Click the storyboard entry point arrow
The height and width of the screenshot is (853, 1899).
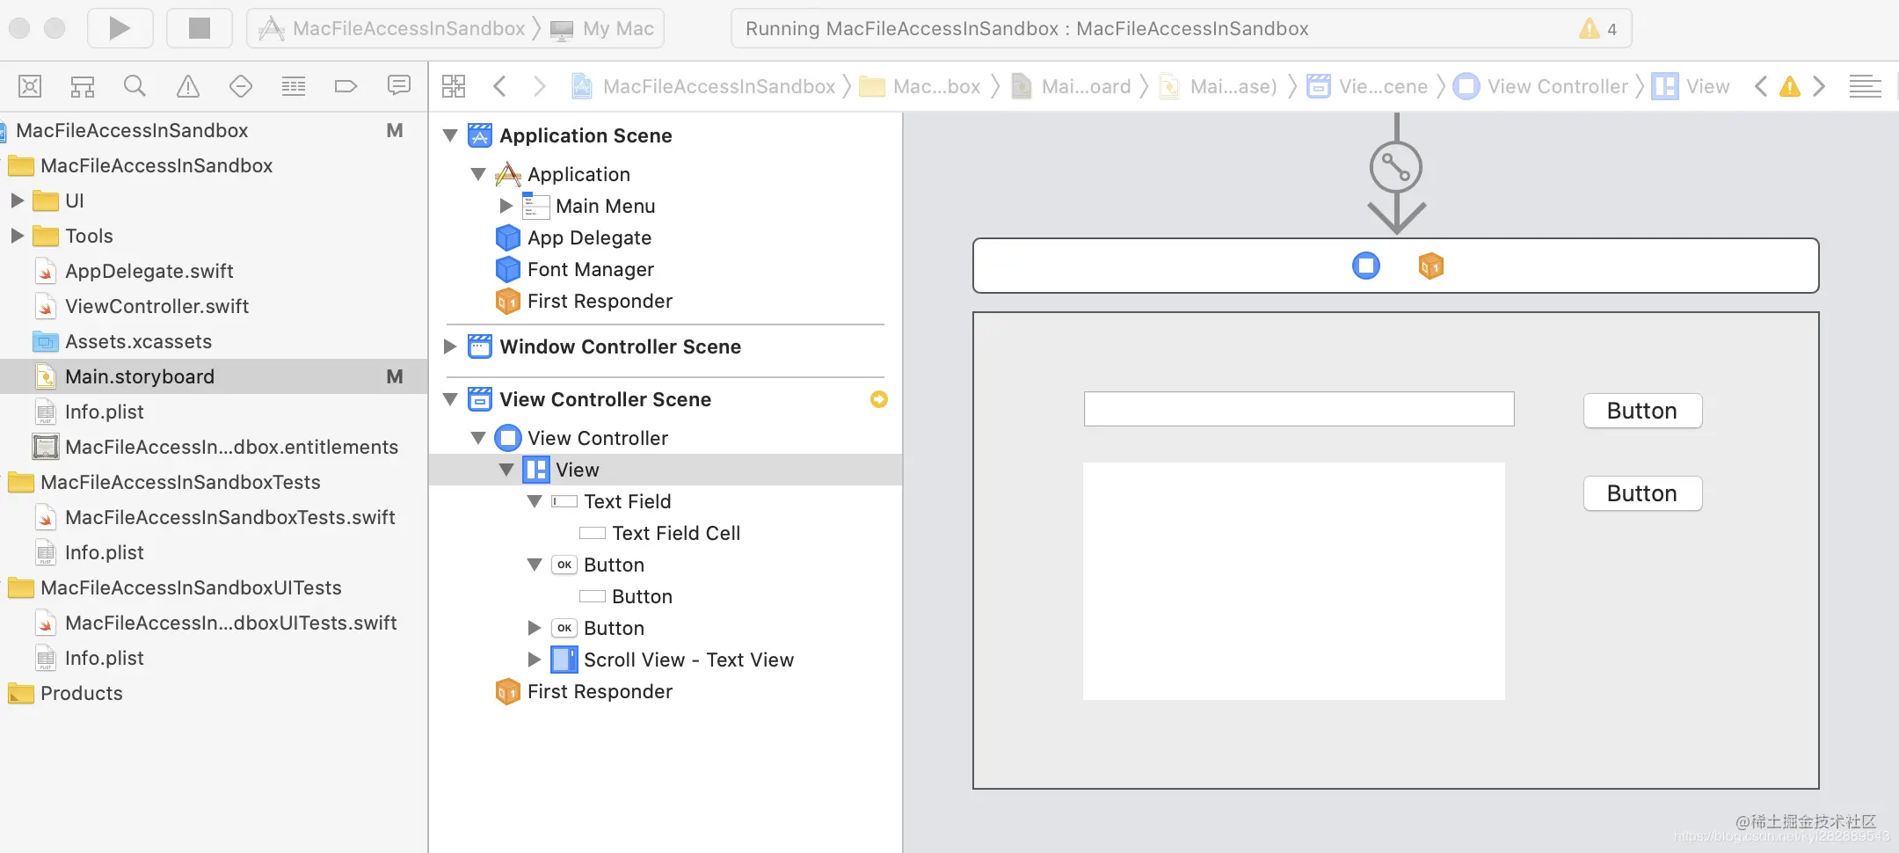1396,174
